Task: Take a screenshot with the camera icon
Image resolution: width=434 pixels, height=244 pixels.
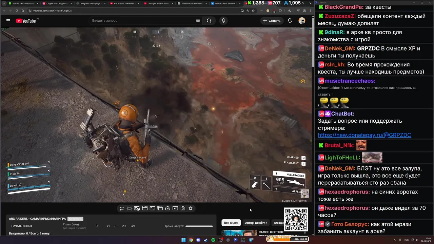Action: coord(183,208)
